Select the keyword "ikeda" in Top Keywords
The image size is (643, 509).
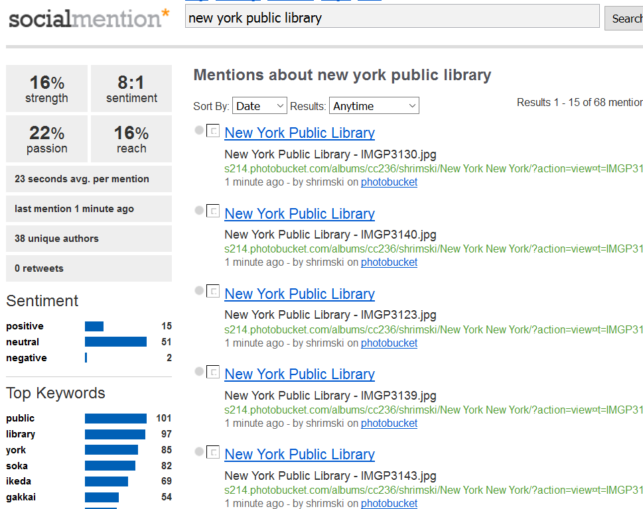coord(19,481)
